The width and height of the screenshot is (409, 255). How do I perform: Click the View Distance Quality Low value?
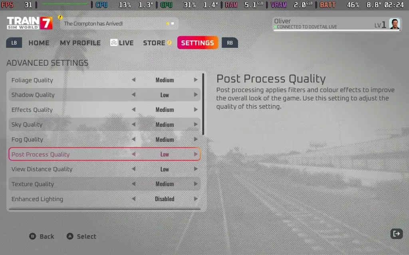[165, 169]
